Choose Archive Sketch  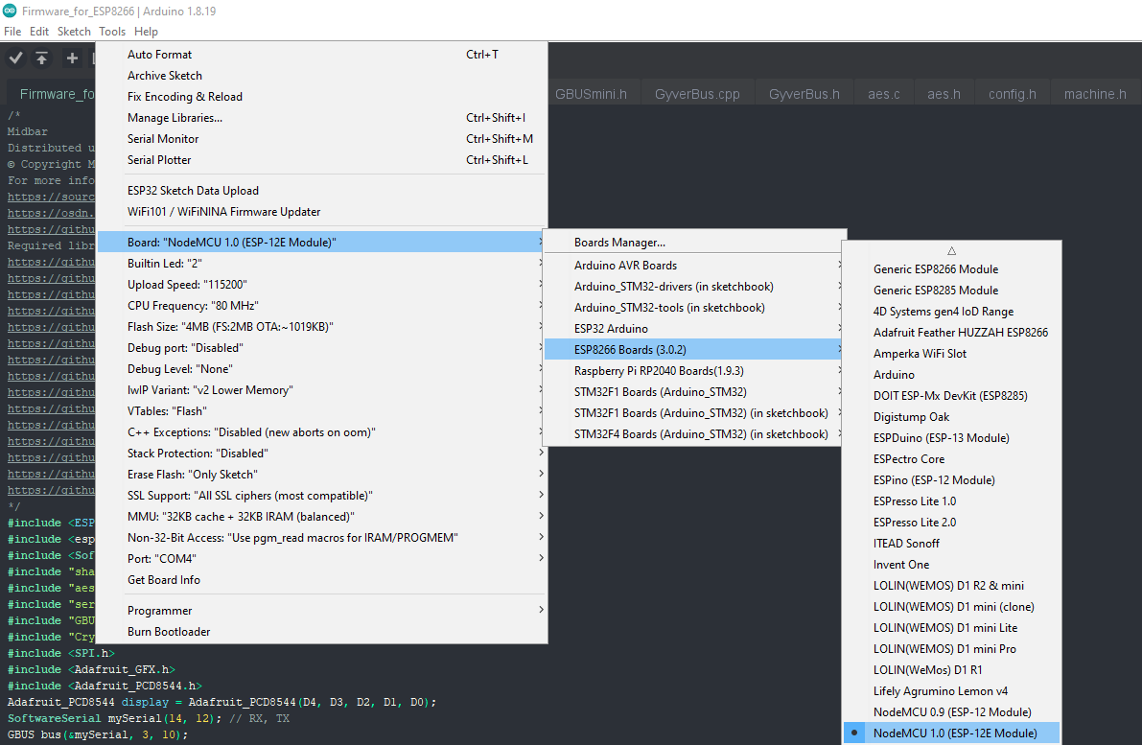coord(322,76)
